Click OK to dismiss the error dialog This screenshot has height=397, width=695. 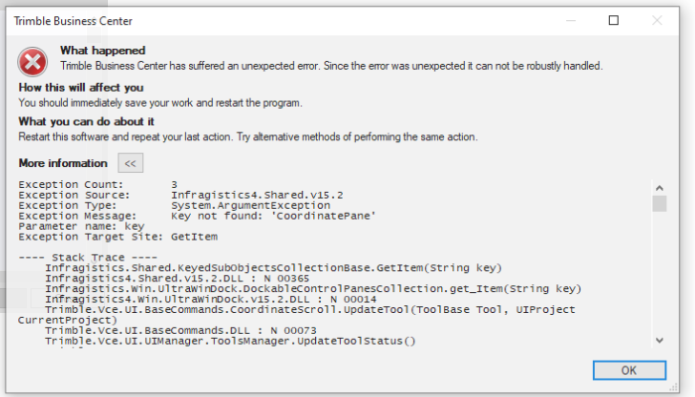point(628,370)
